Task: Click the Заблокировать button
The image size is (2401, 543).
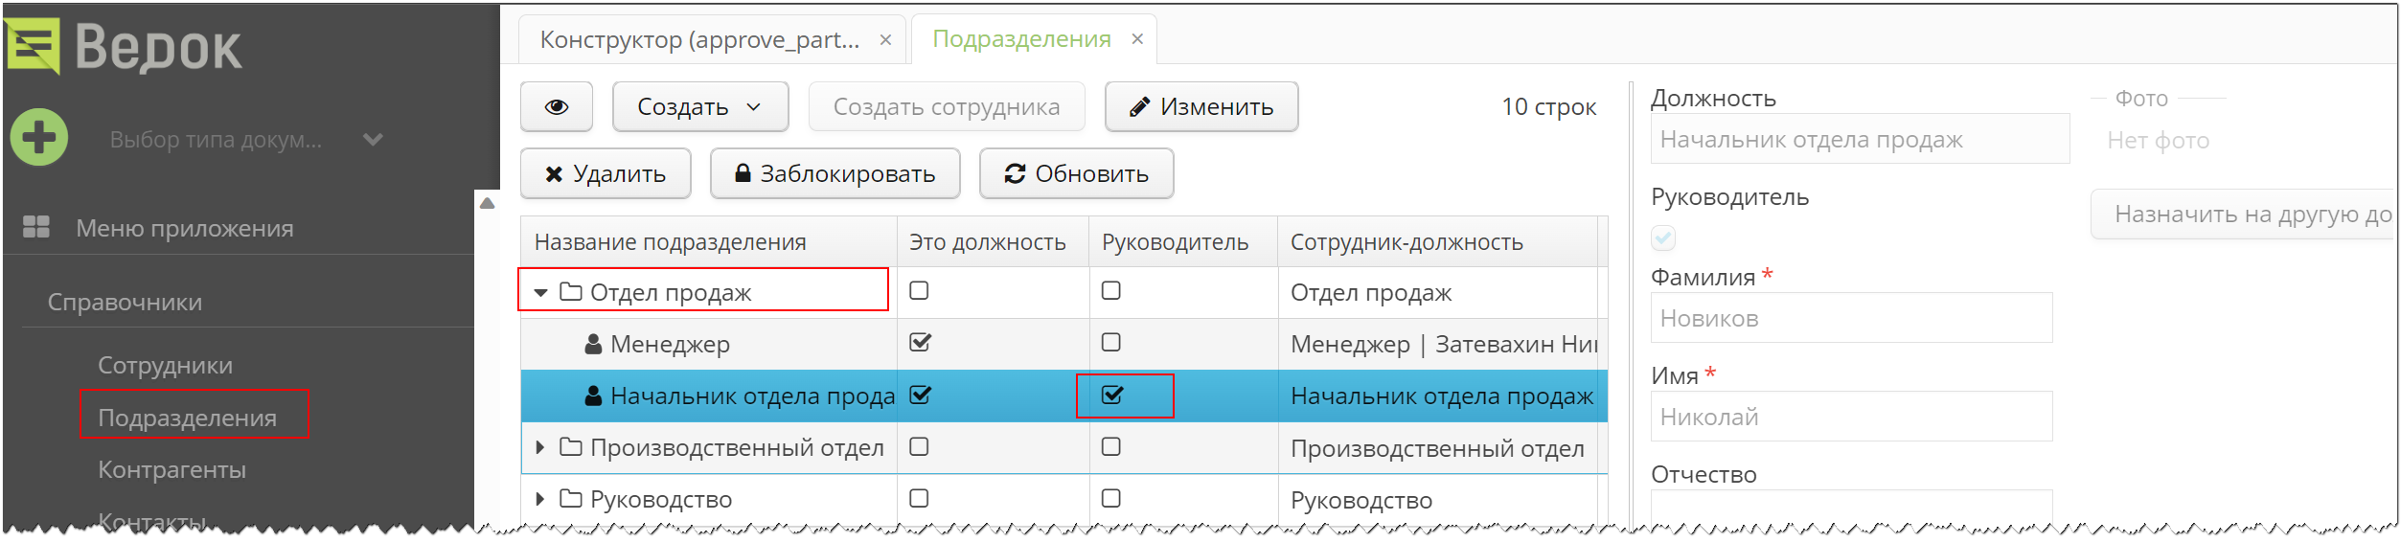Action: coord(835,174)
